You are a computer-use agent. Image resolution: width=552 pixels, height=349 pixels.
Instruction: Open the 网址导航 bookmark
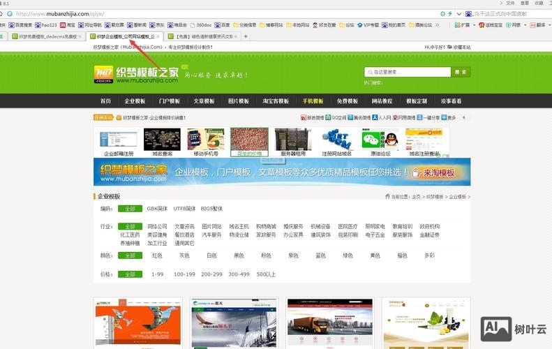pyautogui.click(x=90, y=25)
